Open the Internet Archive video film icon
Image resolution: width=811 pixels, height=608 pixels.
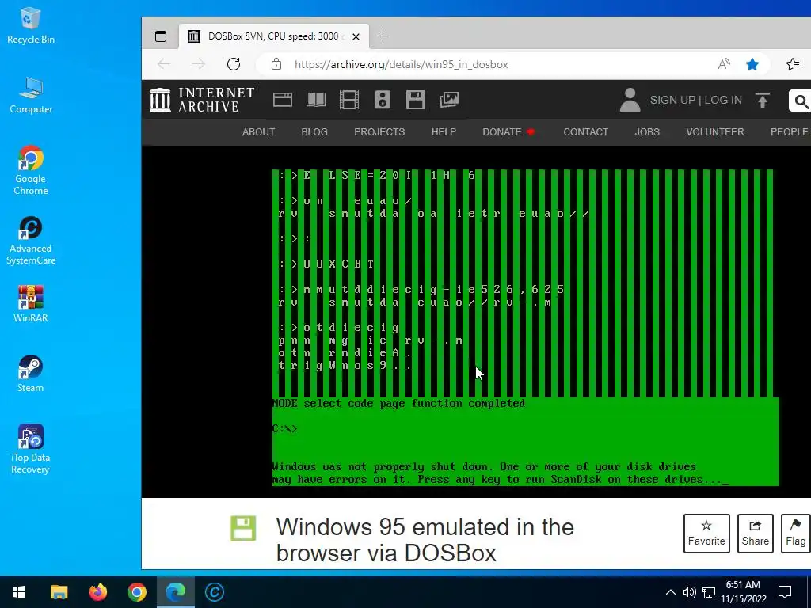tap(349, 99)
